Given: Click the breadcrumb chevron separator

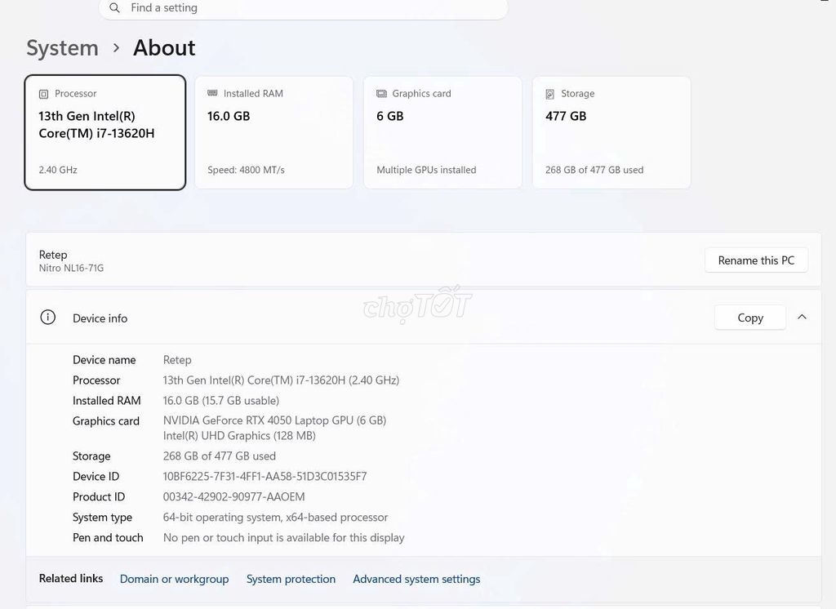Looking at the screenshot, I should tap(116, 48).
